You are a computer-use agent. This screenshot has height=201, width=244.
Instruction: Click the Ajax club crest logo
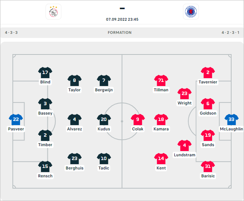(53, 12)
